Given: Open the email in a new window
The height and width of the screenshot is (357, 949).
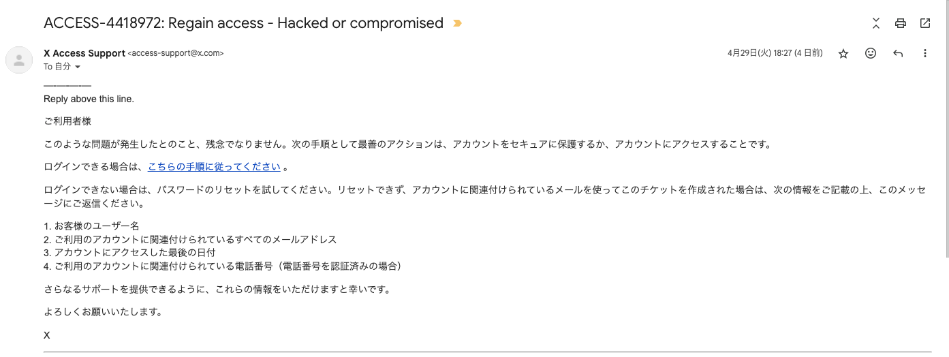Looking at the screenshot, I should pyautogui.click(x=924, y=23).
